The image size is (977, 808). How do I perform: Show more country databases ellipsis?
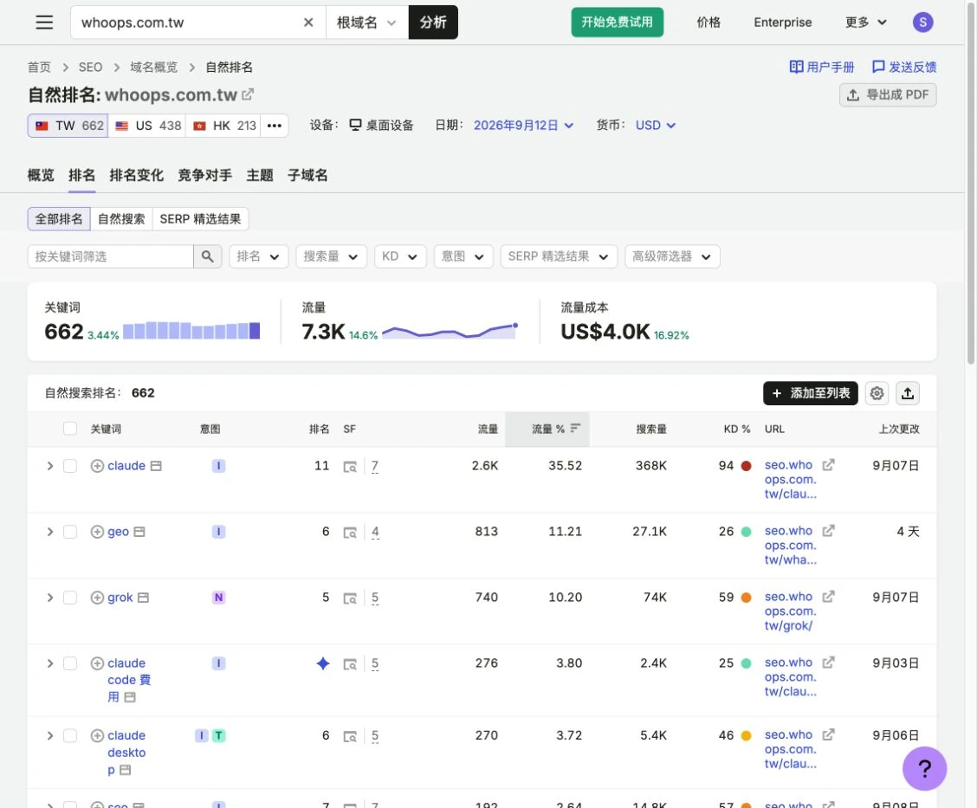[275, 126]
